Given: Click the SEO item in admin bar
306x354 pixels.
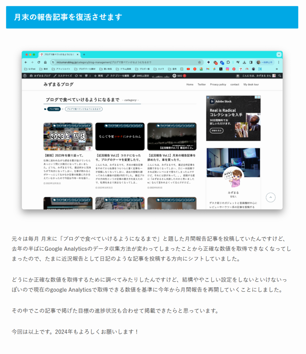Looking at the screenshot, I should click(x=179, y=76).
